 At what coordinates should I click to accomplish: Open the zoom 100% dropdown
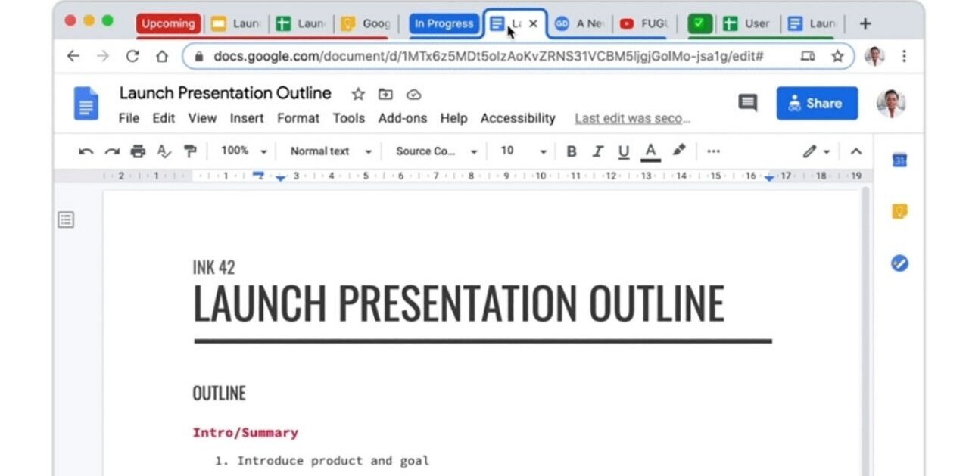coord(244,151)
